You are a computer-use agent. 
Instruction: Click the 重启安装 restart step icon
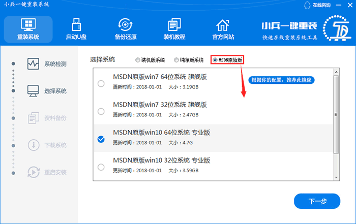coord(34,172)
